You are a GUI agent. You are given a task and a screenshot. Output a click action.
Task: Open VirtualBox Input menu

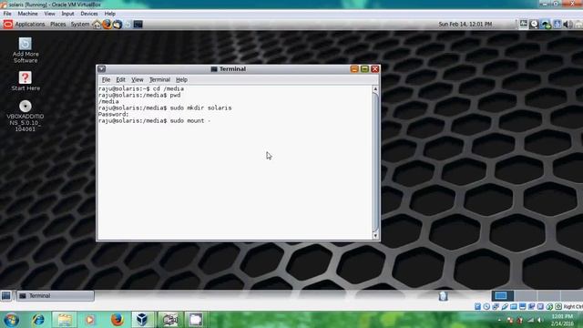pos(67,14)
